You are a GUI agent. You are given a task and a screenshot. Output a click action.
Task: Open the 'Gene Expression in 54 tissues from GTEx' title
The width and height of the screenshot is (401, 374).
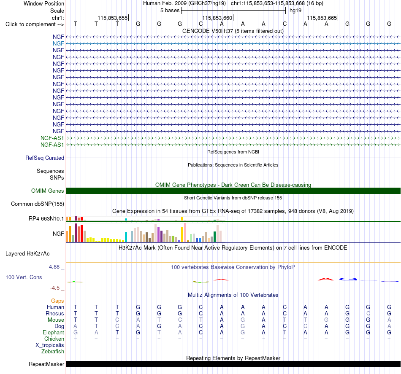tap(233, 211)
